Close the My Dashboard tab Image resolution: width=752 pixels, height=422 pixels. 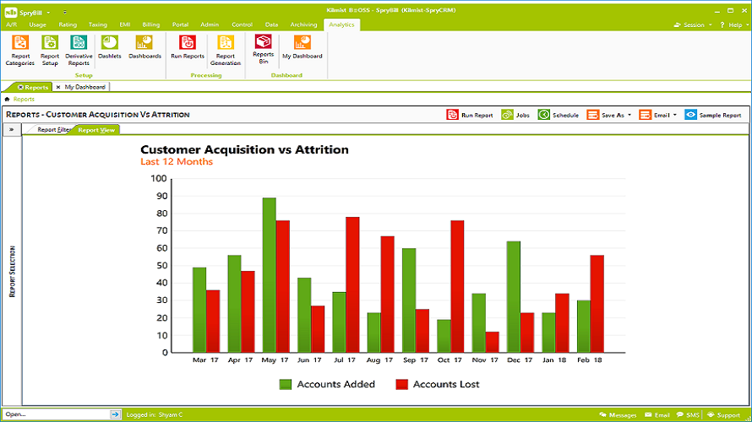pos(58,87)
